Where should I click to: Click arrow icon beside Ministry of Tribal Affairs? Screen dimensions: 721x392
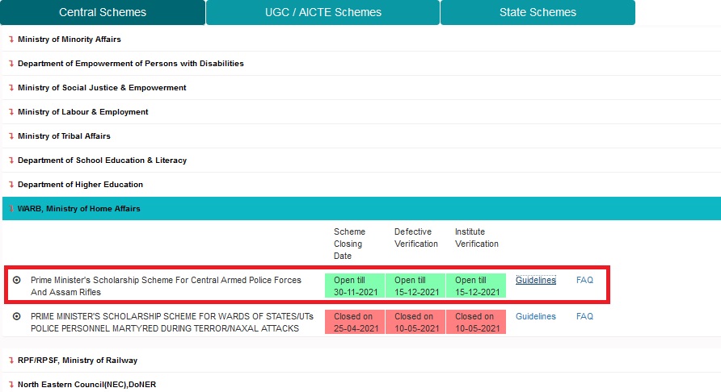11,136
